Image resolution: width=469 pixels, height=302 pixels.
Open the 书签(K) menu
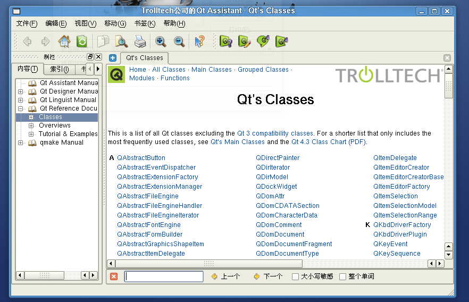point(145,23)
